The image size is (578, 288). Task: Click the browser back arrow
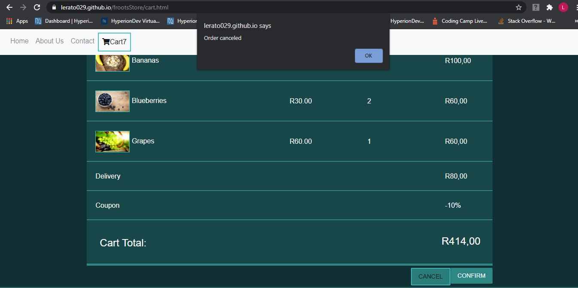(x=9, y=7)
